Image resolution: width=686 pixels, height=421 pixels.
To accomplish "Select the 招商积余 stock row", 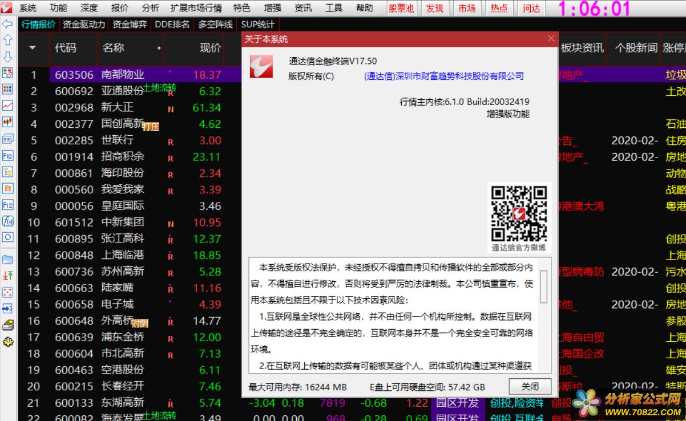I will click(x=130, y=157).
